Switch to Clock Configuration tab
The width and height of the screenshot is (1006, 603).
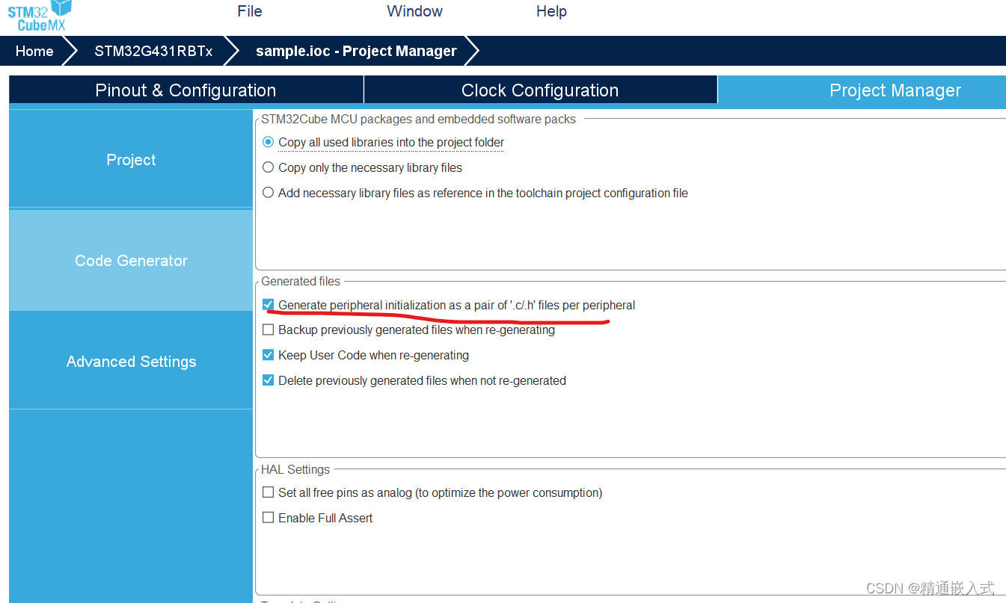click(x=540, y=90)
